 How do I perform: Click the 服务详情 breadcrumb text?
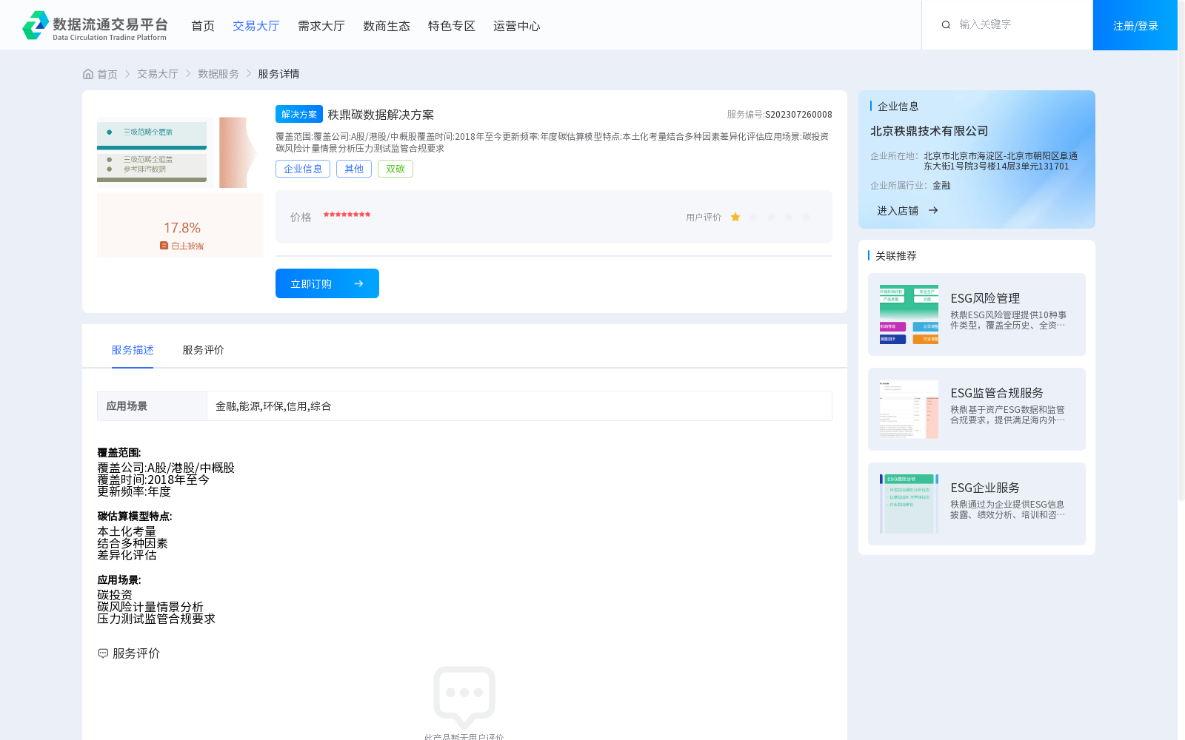(278, 74)
